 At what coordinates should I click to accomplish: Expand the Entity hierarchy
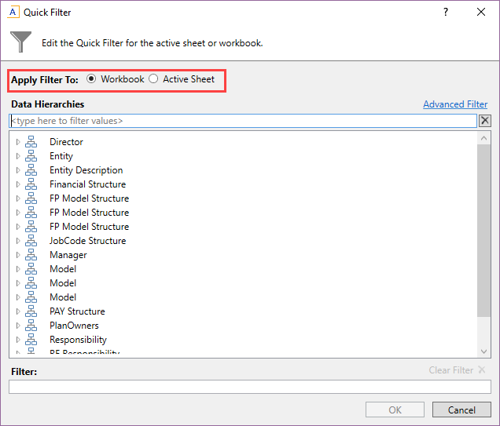point(18,156)
